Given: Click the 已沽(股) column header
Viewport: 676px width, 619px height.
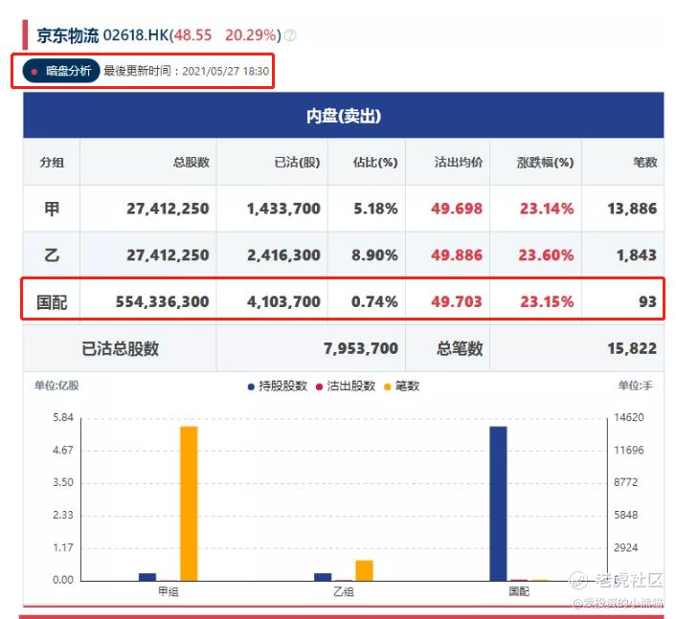Looking at the screenshot, I should (297, 163).
